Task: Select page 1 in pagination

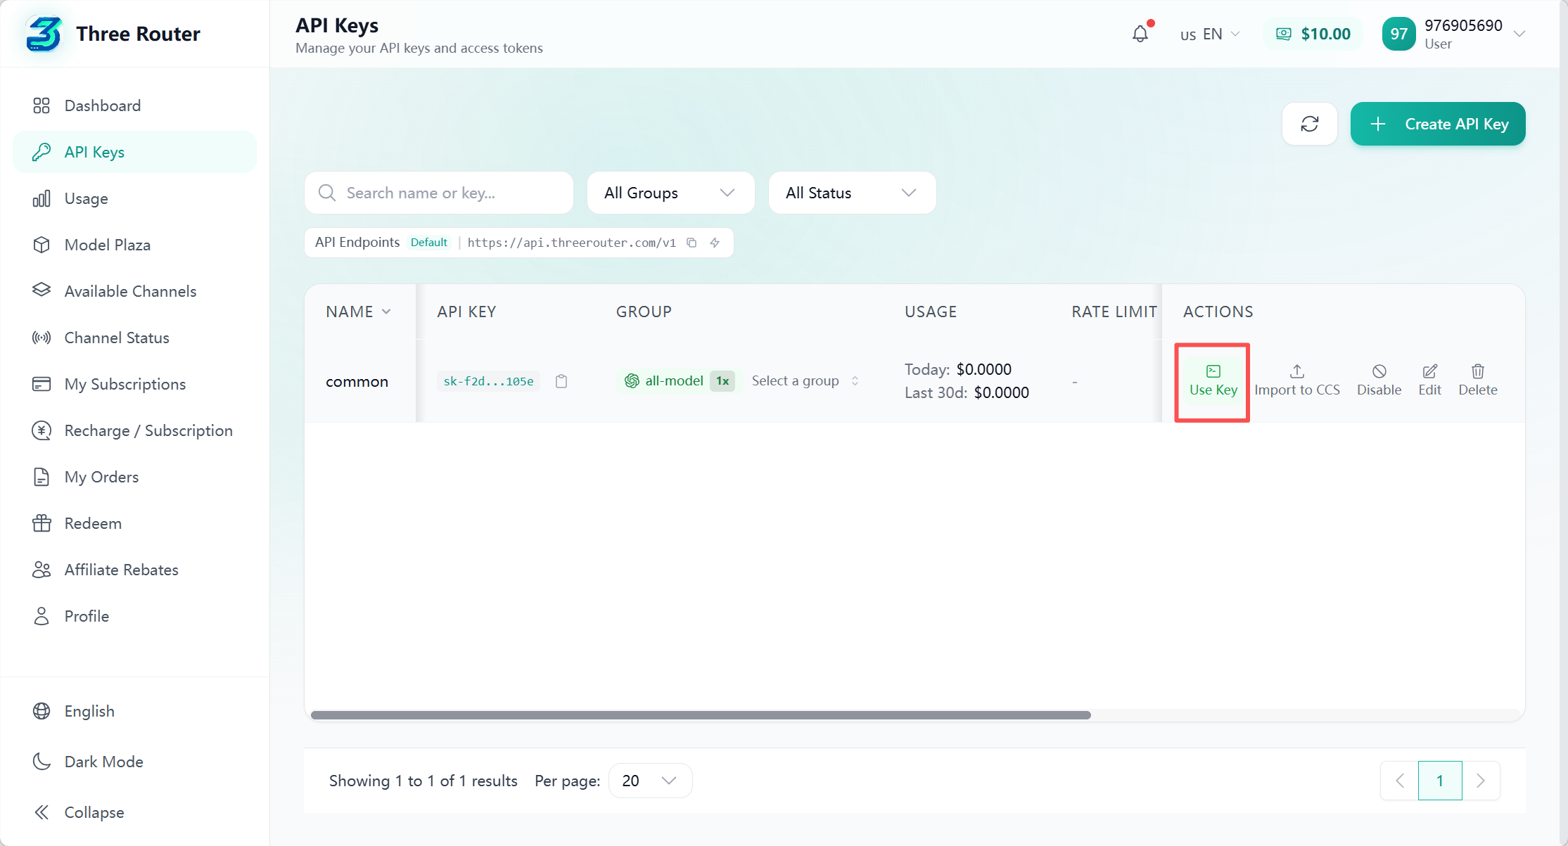Action: tap(1440, 781)
